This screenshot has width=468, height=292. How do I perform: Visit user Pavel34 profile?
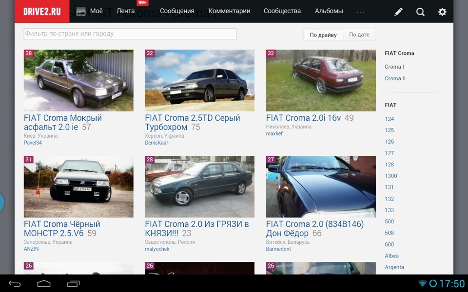(x=33, y=143)
